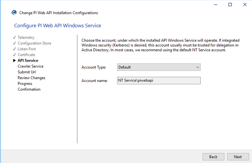Click the PI Web API icon in title bar
Image resolution: width=252 pixels, height=163 pixels.
click(14, 13)
